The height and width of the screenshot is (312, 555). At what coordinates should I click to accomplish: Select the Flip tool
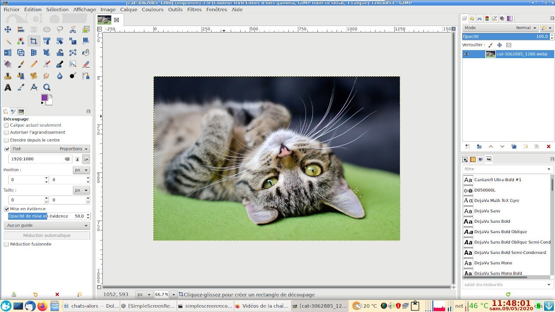click(8, 52)
